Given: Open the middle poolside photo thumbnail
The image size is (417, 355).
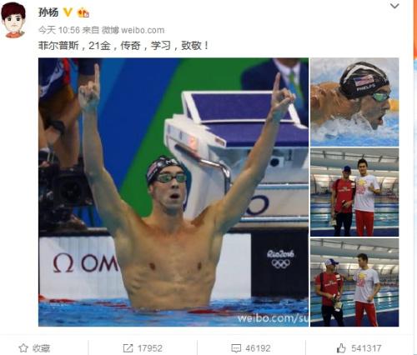Looking at the screenshot, I should (354, 192).
